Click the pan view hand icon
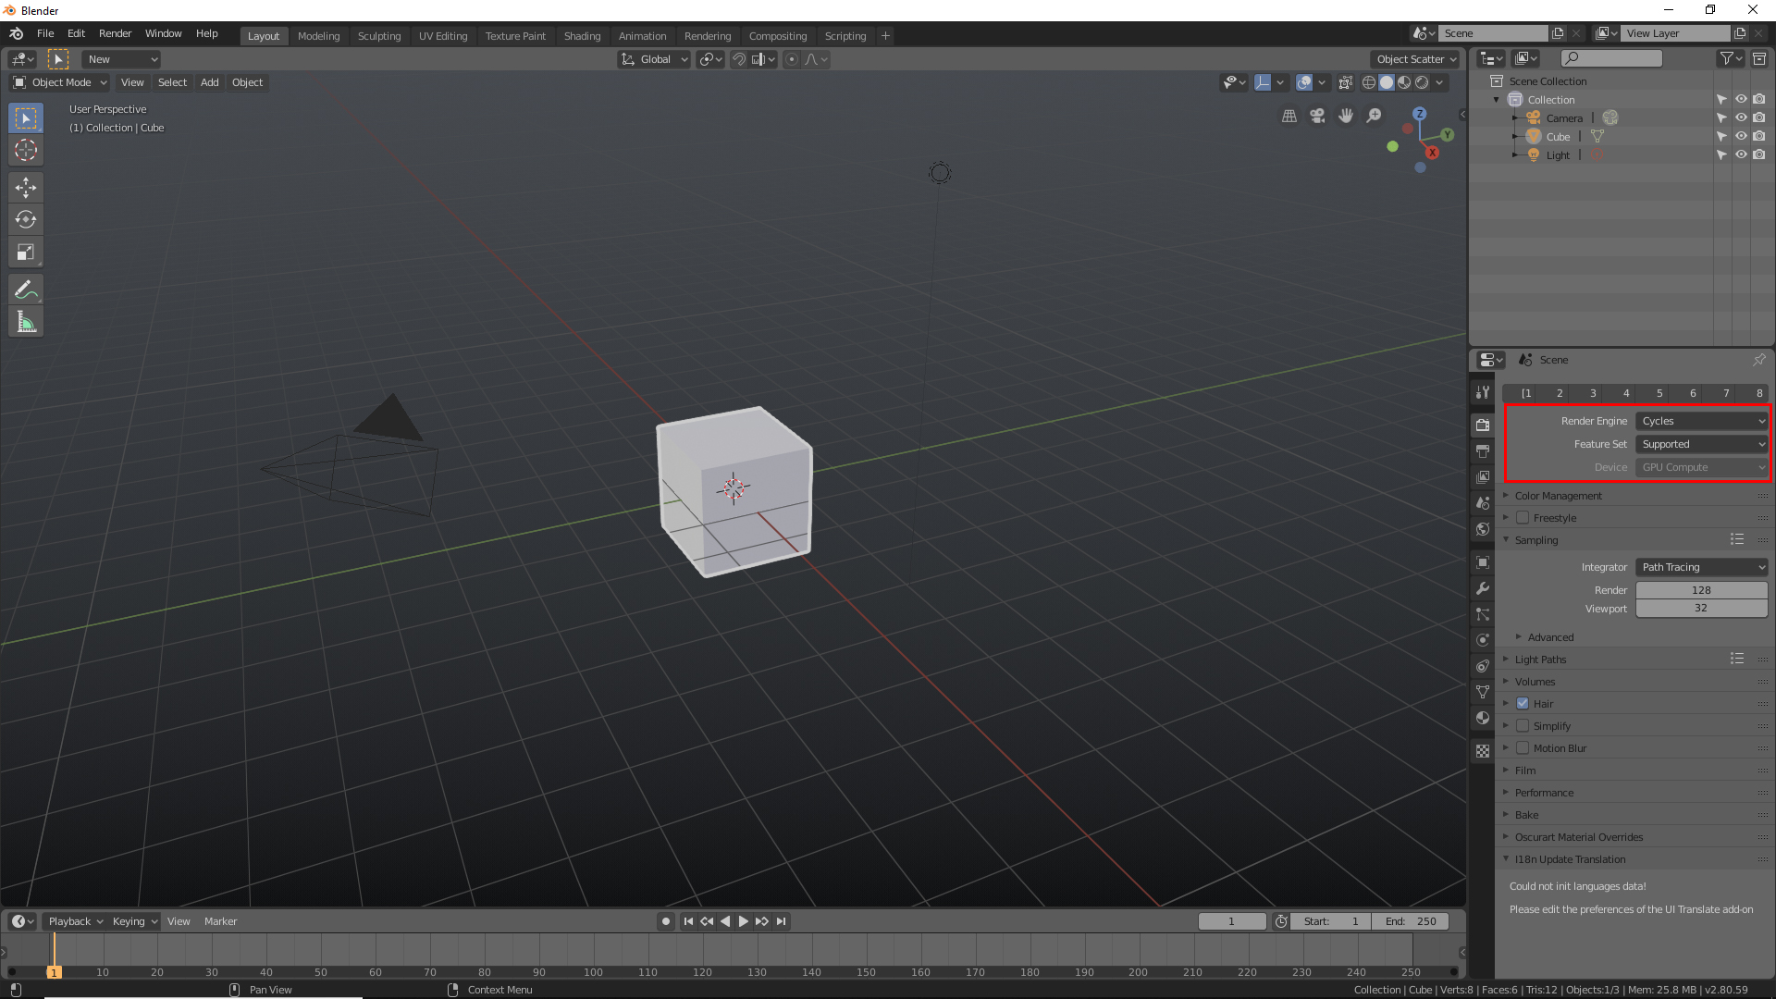Image resolution: width=1776 pixels, height=999 pixels. pos(1346,116)
